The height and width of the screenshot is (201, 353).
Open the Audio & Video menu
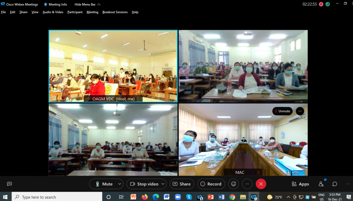(53, 12)
